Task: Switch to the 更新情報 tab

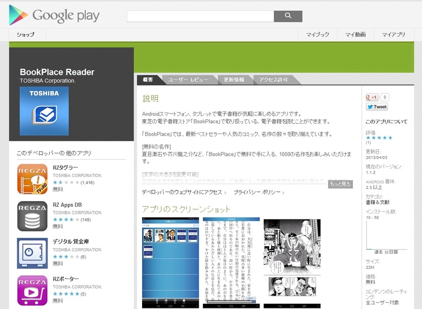Action: coord(234,80)
